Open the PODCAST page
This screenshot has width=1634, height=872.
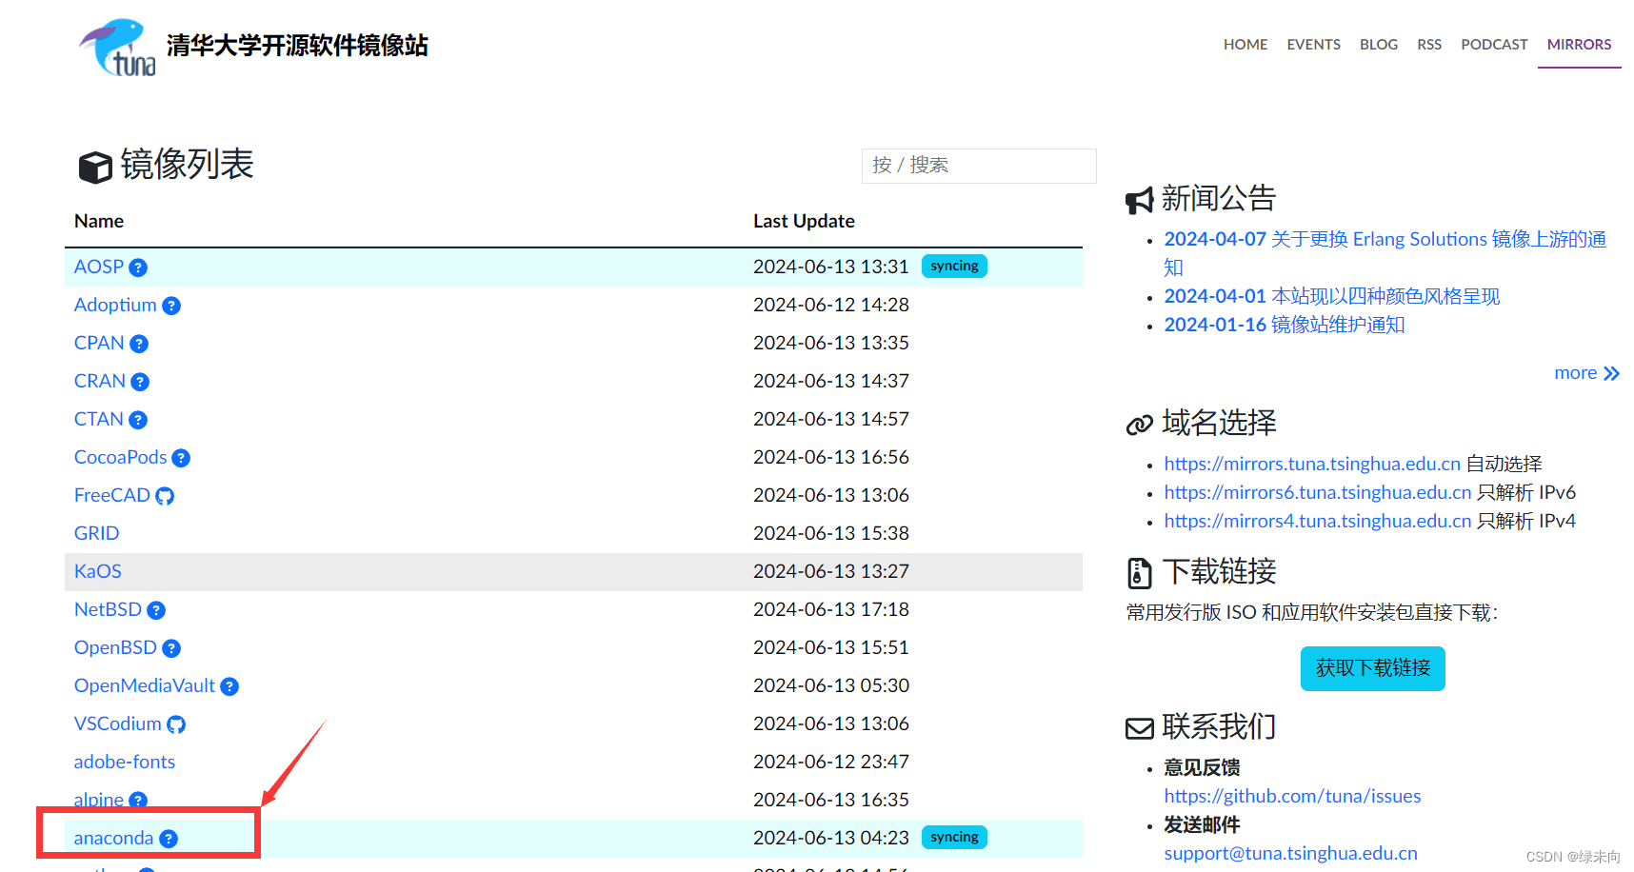(1494, 45)
